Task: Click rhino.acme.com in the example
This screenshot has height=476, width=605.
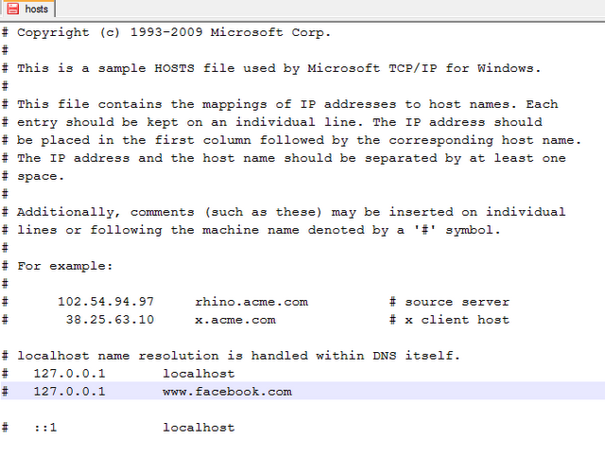Action: click(x=251, y=302)
